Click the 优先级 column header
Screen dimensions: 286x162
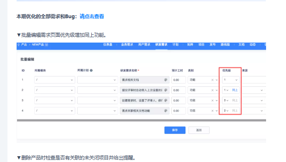click(x=226, y=71)
